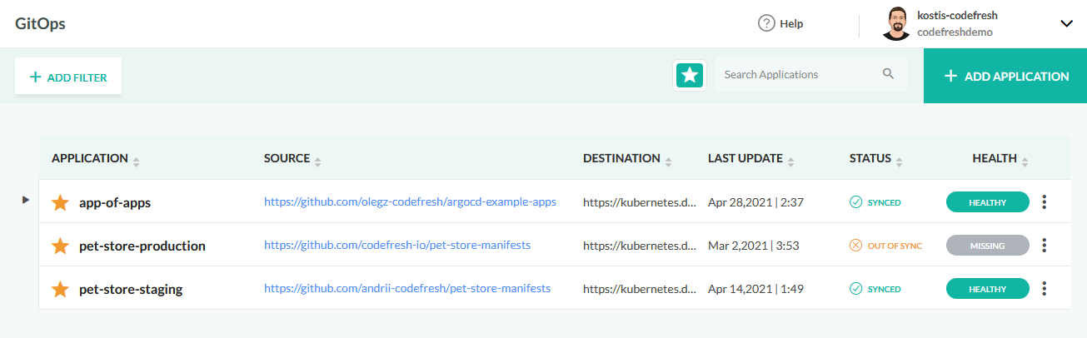Image resolution: width=1087 pixels, height=338 pixels.
Task: Open kebab menu for pet-store-production row
Action: click(1045, 246)
